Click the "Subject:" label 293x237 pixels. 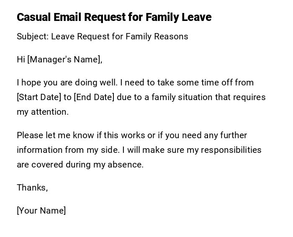pyautogui.click(x=33, y=36)
